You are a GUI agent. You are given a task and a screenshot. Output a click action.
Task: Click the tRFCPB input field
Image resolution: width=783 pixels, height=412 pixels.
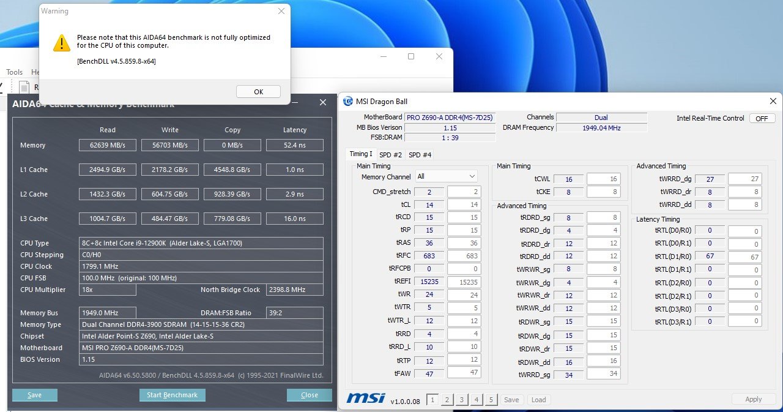[x=464, y=269]
